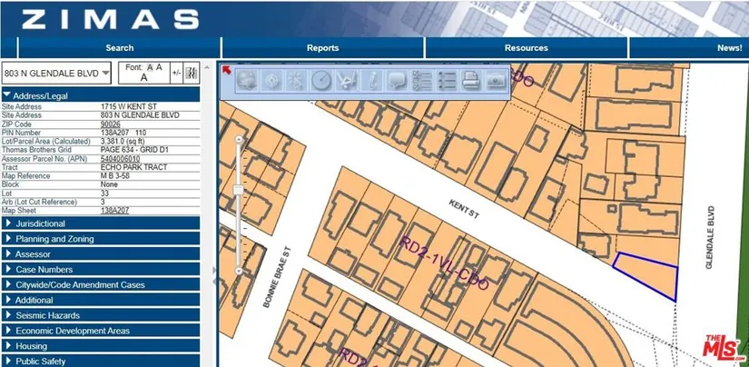Screen dimensions: 749x367
Task: Open the layers checklist icon
Action: (421, 81)
